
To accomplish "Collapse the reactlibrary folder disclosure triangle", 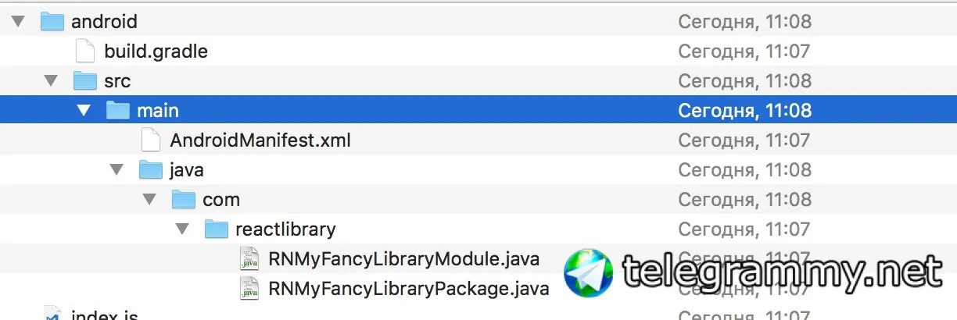I will (182, 229).
